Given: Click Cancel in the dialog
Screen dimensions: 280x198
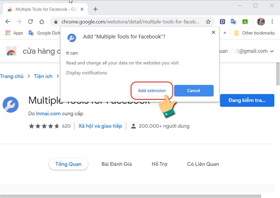Looking at the screenshot, I should (x=194, y=91).
